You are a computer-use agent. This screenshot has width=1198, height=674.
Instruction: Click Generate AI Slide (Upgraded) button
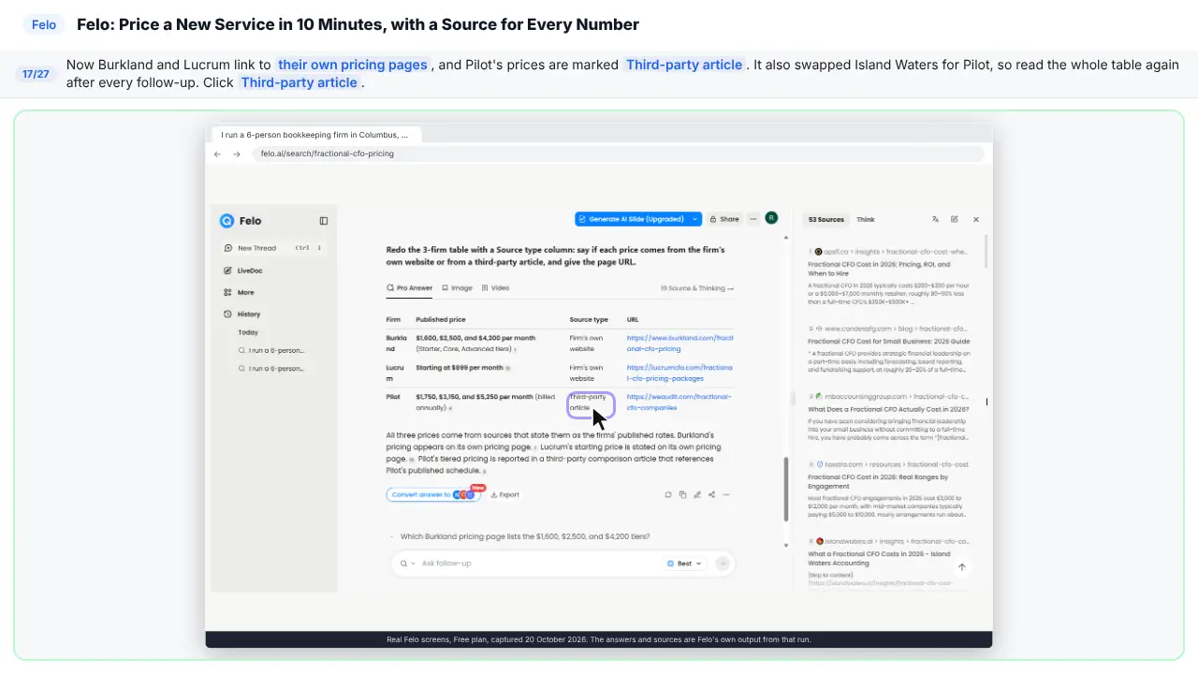(632, 219)
